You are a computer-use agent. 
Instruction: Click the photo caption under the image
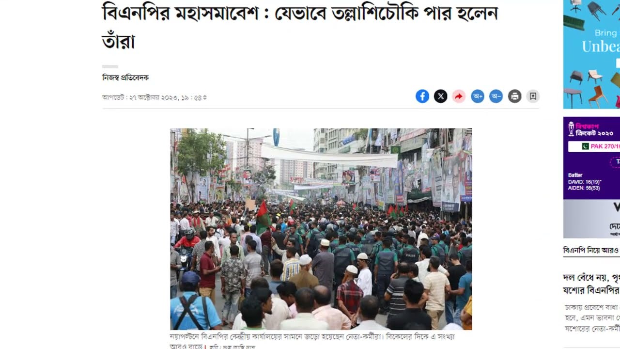(312, 341)
